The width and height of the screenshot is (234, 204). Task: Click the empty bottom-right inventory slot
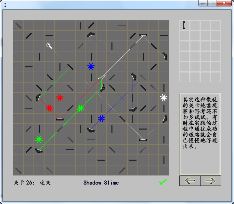[216, 77]
